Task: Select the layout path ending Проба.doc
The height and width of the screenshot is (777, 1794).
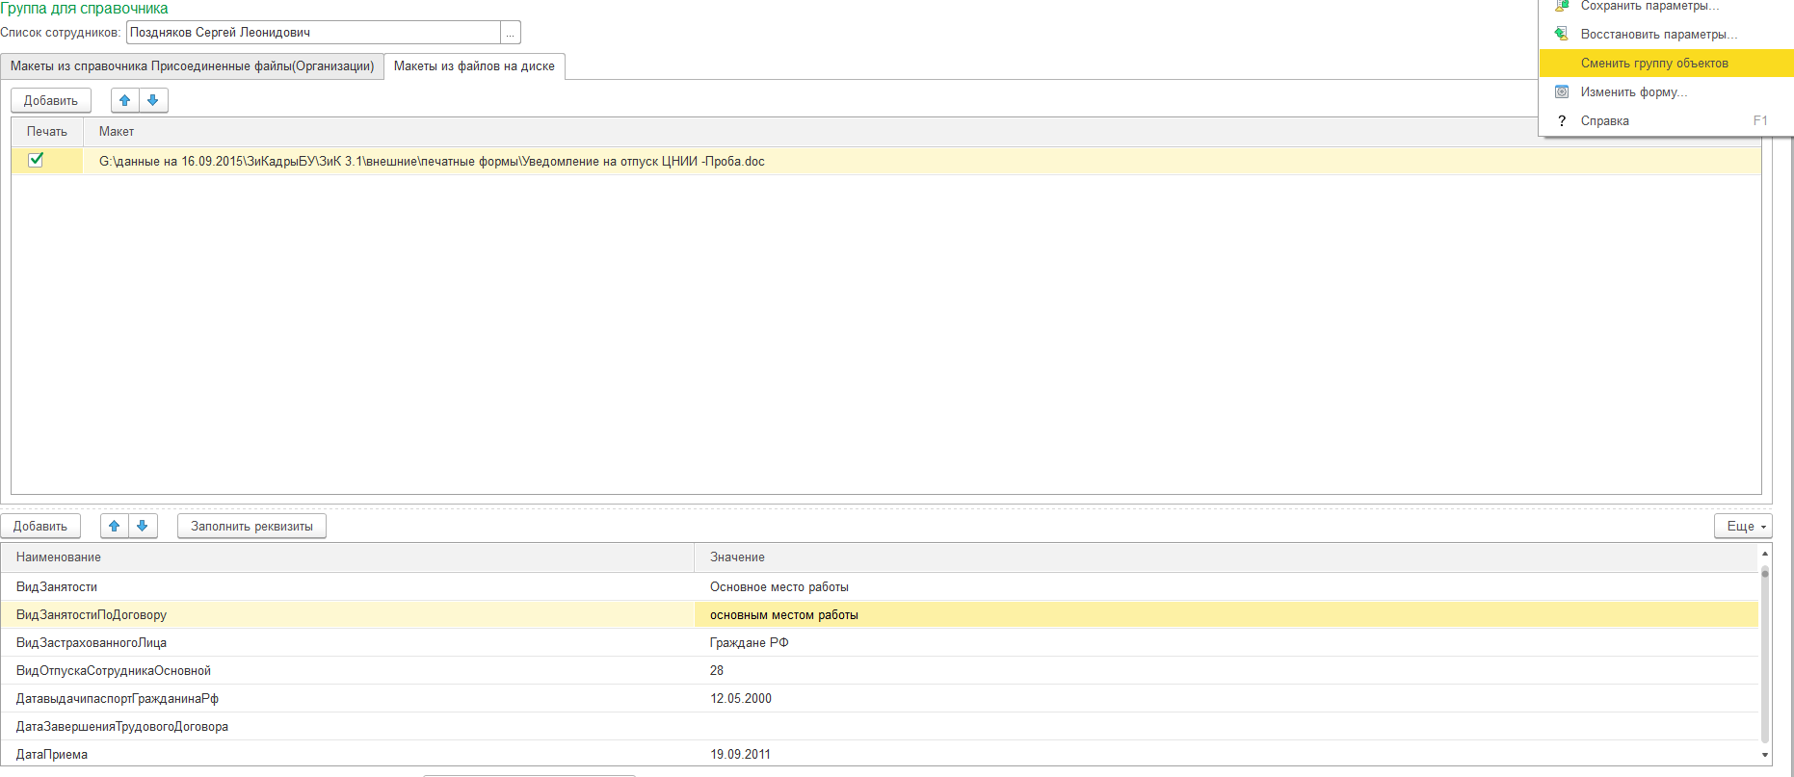Action: [432, 161]
